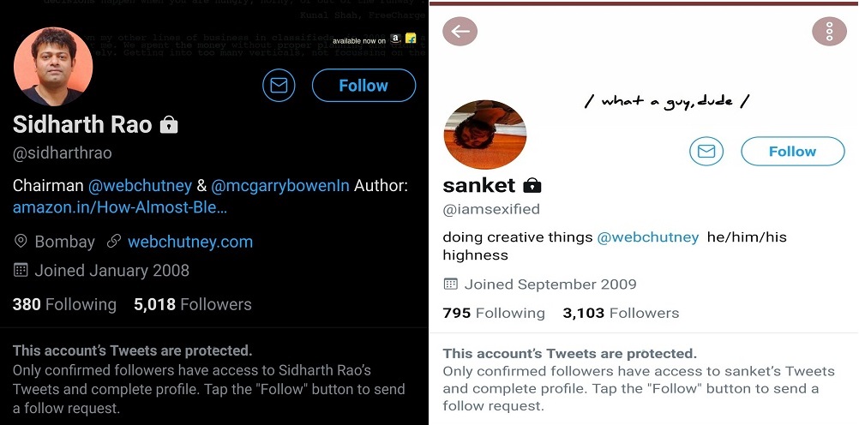The width and height of the screenshot is (859, 425).
Task: Visit the webchutney.com website link
Action: (x=190, y=242)
